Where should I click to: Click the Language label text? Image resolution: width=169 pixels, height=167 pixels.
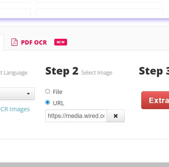click(15, 73)
